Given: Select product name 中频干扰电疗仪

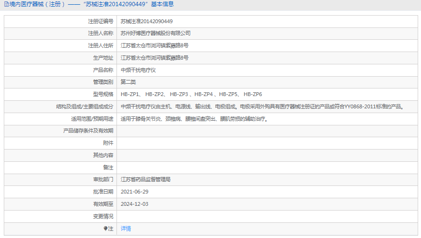Looking at the screenshot, I should pyautogui.click(x=138, y=71).
